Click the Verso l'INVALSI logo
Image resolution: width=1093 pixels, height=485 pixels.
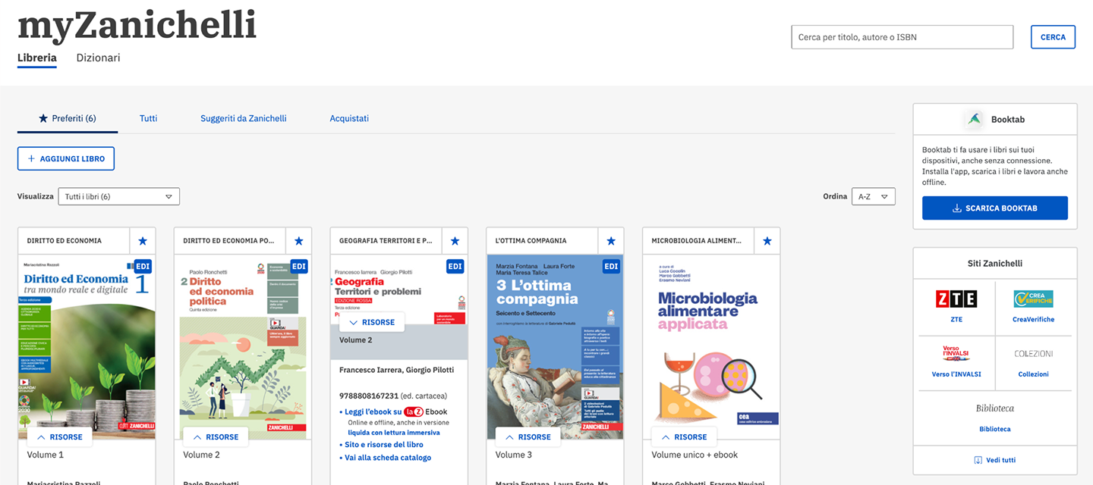pyautogui.click(x=956, y=353)
